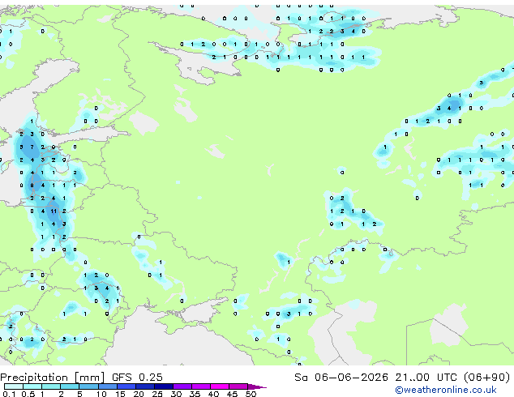Click the '21..00 UTC' time label

click(x=426, y=378)
